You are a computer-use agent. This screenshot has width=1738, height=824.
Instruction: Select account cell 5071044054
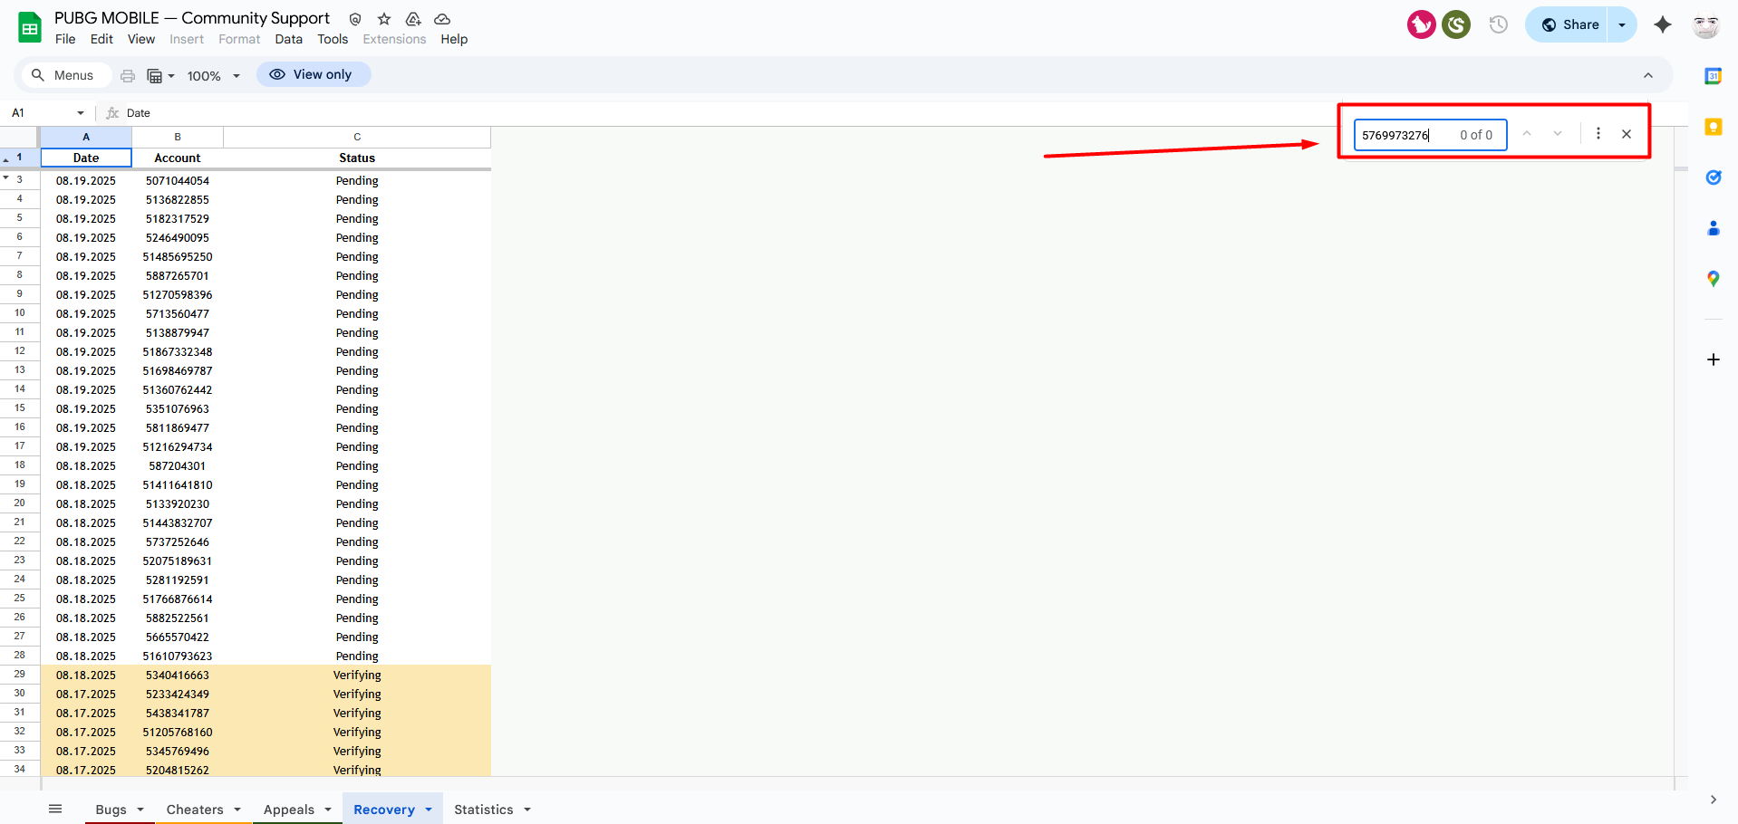[178, 180]
